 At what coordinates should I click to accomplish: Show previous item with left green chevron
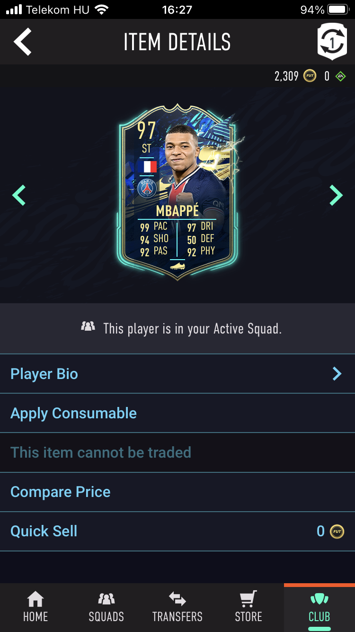pos(19,195)
